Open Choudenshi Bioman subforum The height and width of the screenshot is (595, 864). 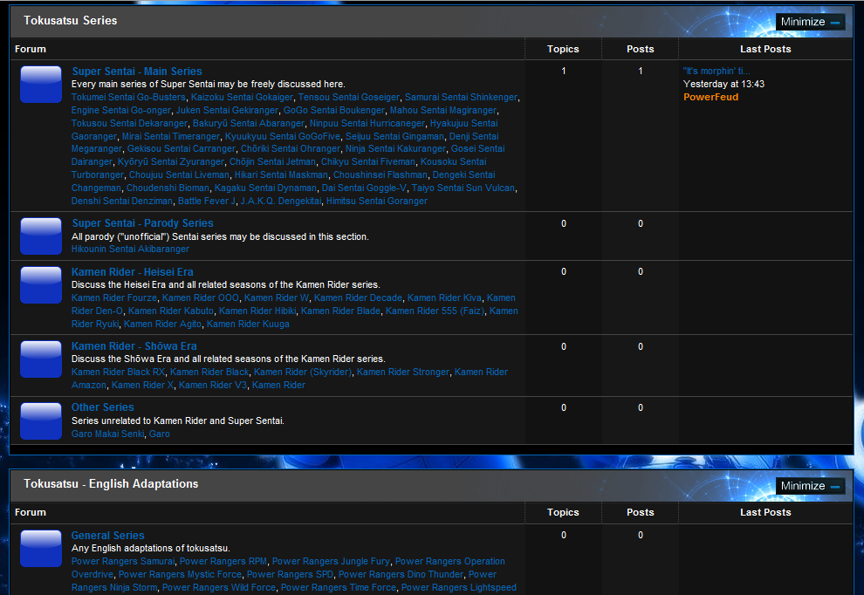[x=168, y=188]
